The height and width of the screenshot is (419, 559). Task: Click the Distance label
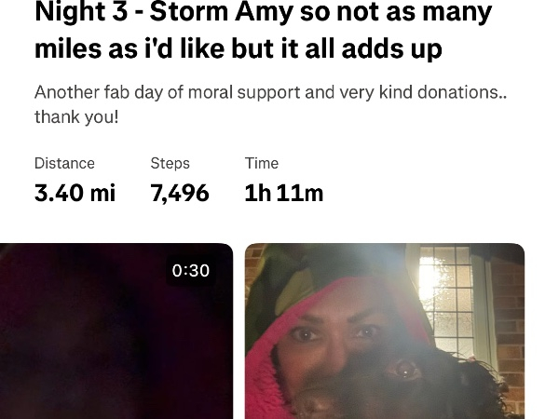64,163
